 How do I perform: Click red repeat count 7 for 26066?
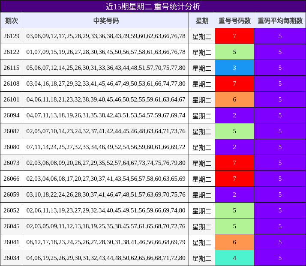[x=234, y=179]
